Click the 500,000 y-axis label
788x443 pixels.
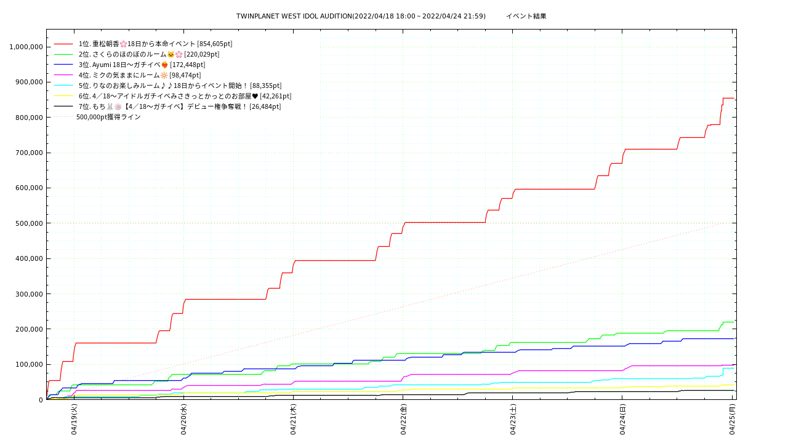coord(26,223)
